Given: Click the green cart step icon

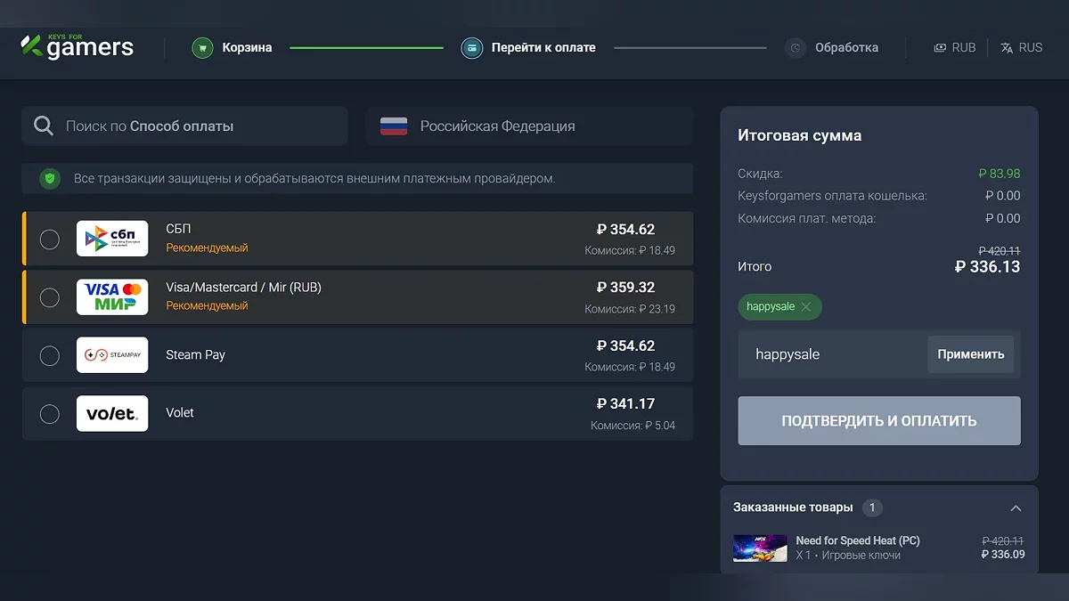Looking at the screenshot, I should [203, 47].
